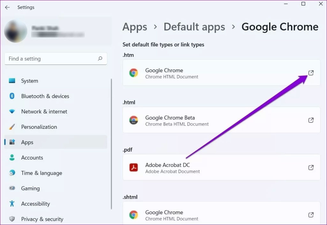
Task: Open System settings category
Action: pos(56,81)
